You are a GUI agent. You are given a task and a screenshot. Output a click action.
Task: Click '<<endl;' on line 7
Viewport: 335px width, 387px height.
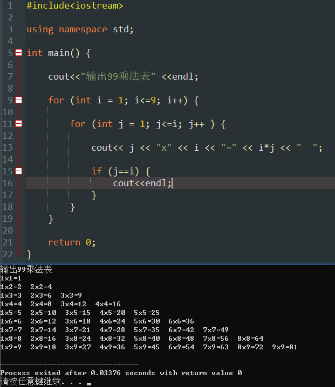[x=180, y=76]
